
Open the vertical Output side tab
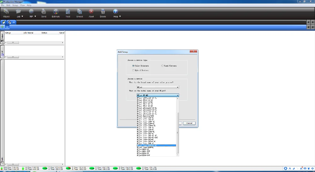[2, 37]
